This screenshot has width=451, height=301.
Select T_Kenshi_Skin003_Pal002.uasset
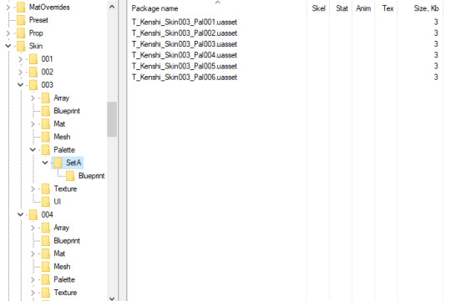[x=185, y=33]
